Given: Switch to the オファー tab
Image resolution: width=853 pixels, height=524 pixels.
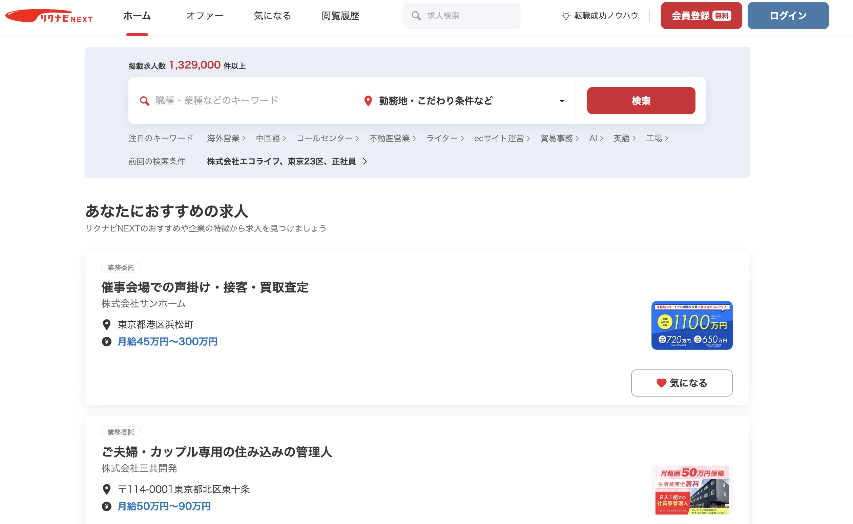Looking at the screenshot, I should click(205, 16).
